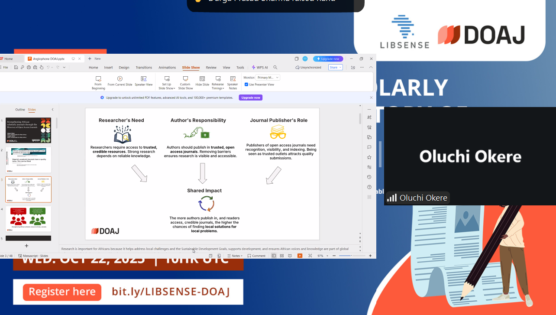This screenshot has height=315, width=556.
Task: Add a new slide with plus button
Action: coord(26,246)
